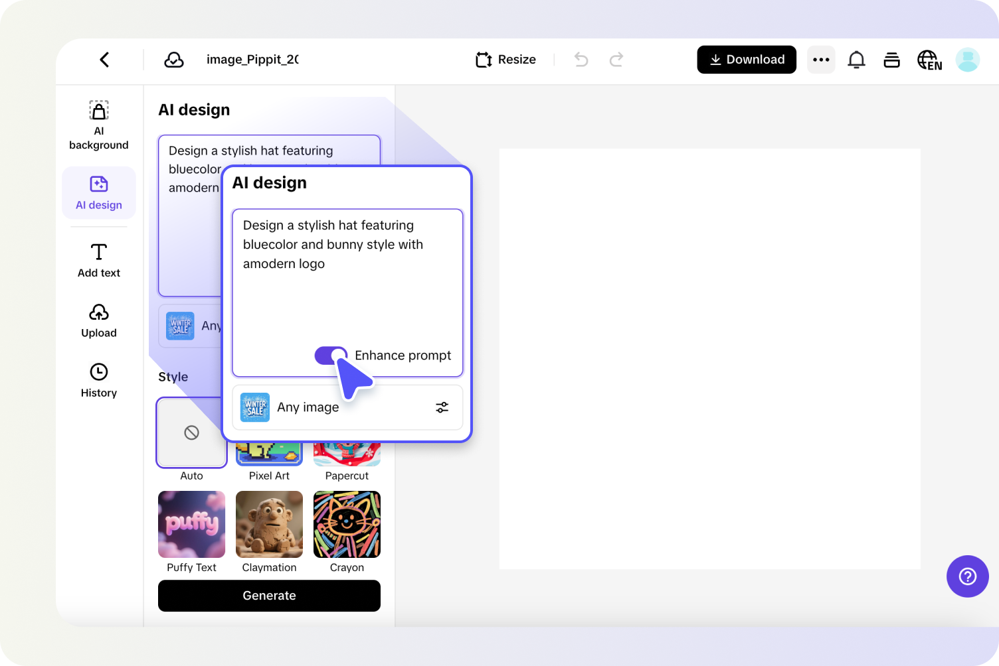Open the notifications bell
999x666 pixels.
click(x=856, y=60)
